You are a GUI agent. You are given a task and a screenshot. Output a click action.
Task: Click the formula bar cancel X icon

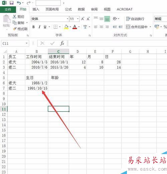[42, 43]
